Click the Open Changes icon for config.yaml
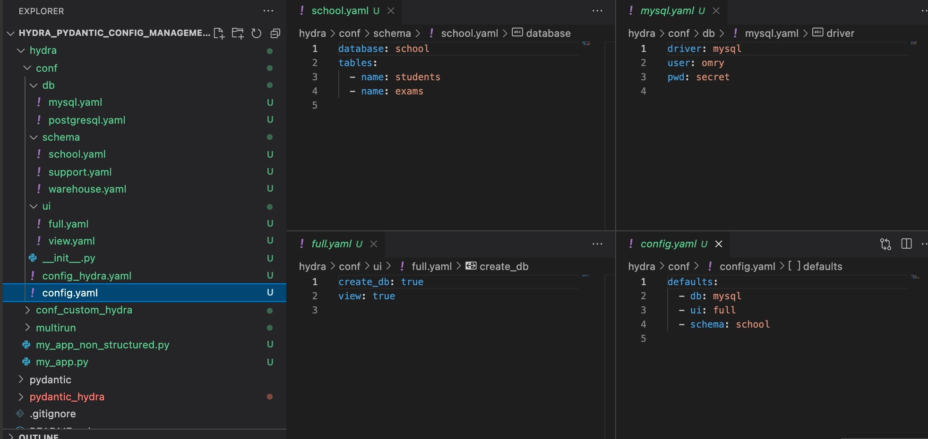 point(885,244)
